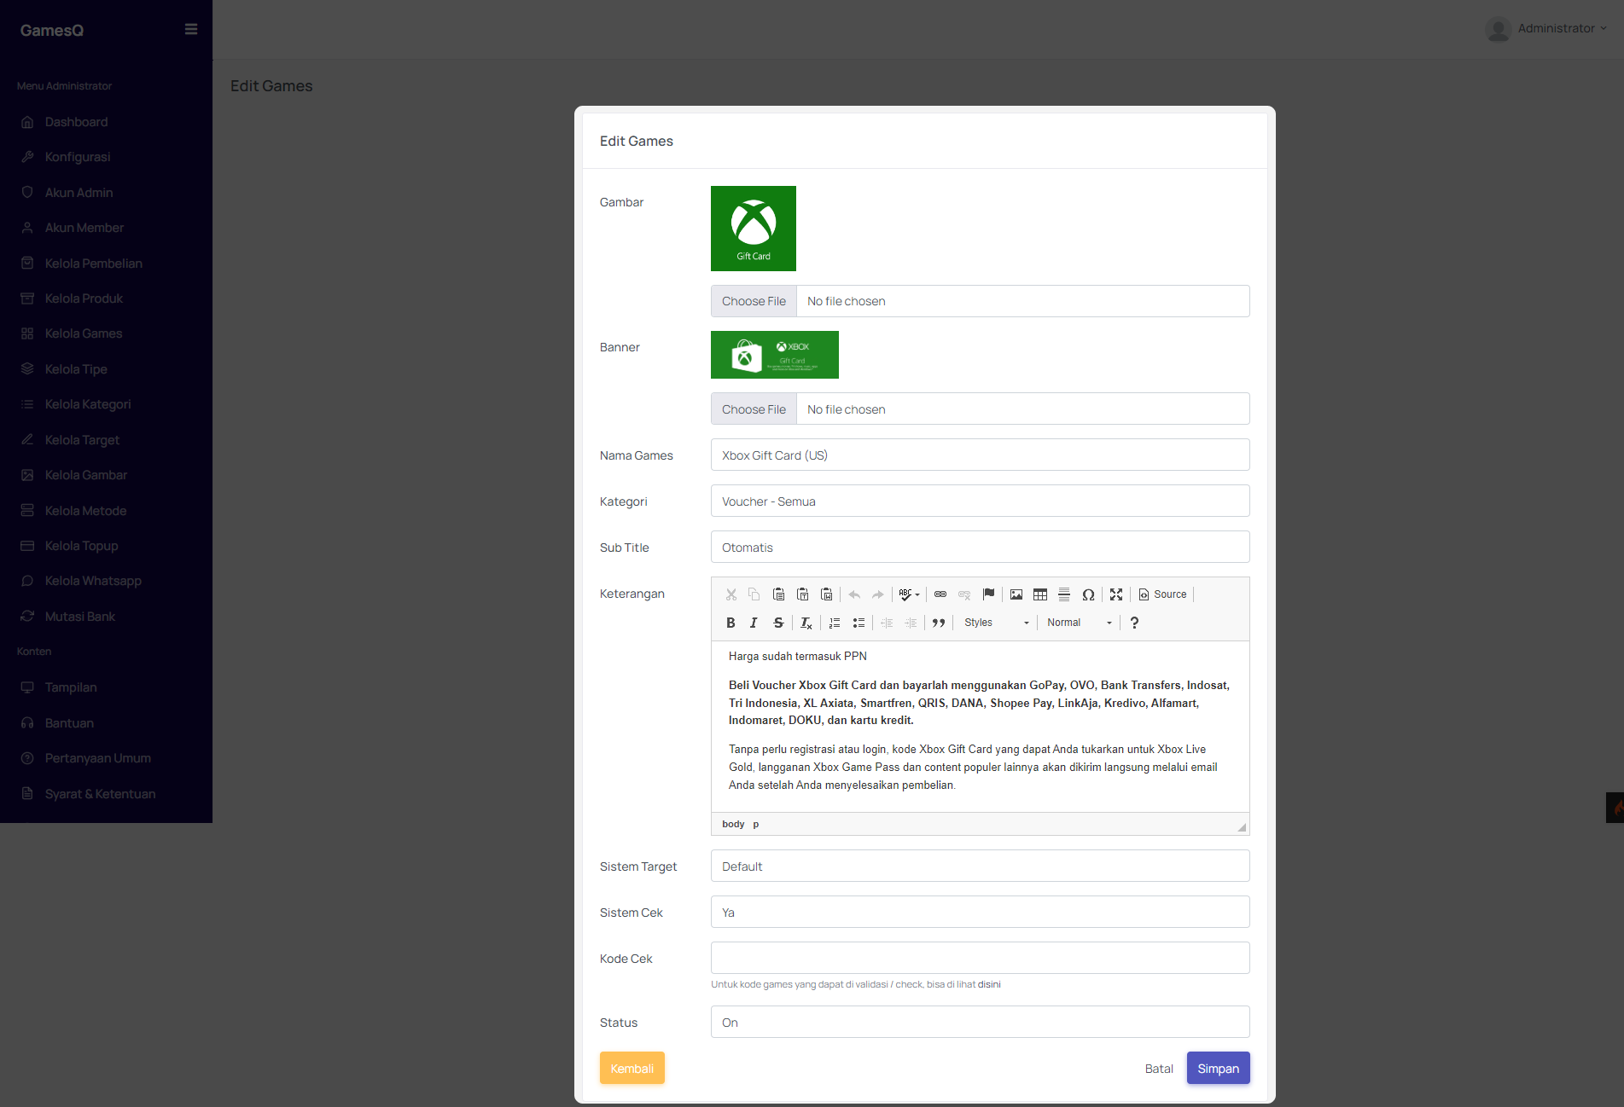Insert special character with Omega icon
The height and width of the screenshot is (1107, 1624).
point(1088,594)
